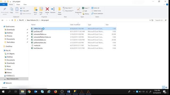The width and height of the screenshot is (170, 95).
Task: Select the DBtoCSV.csv file
Action: [x=74, y=29]
